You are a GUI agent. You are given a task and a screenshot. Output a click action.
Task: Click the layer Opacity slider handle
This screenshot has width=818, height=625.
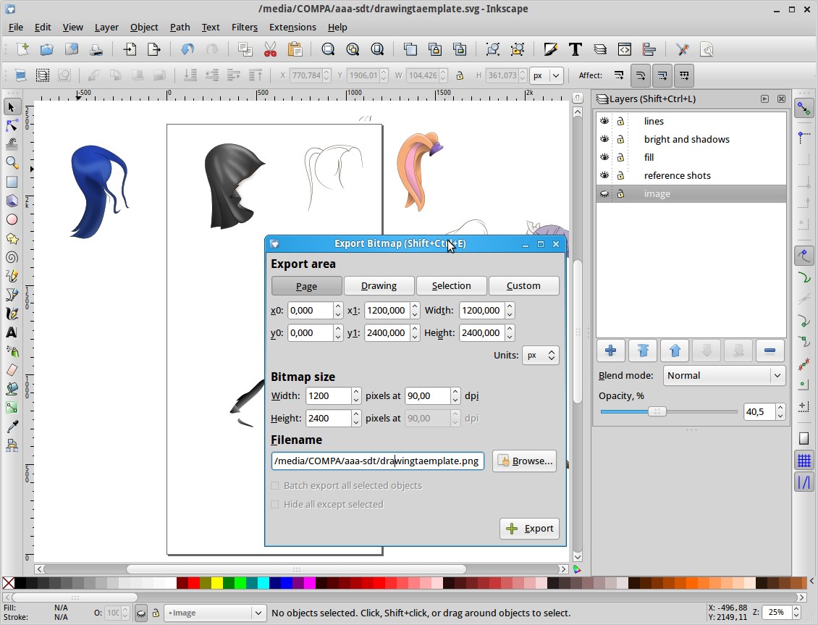[x=657, y=411]
